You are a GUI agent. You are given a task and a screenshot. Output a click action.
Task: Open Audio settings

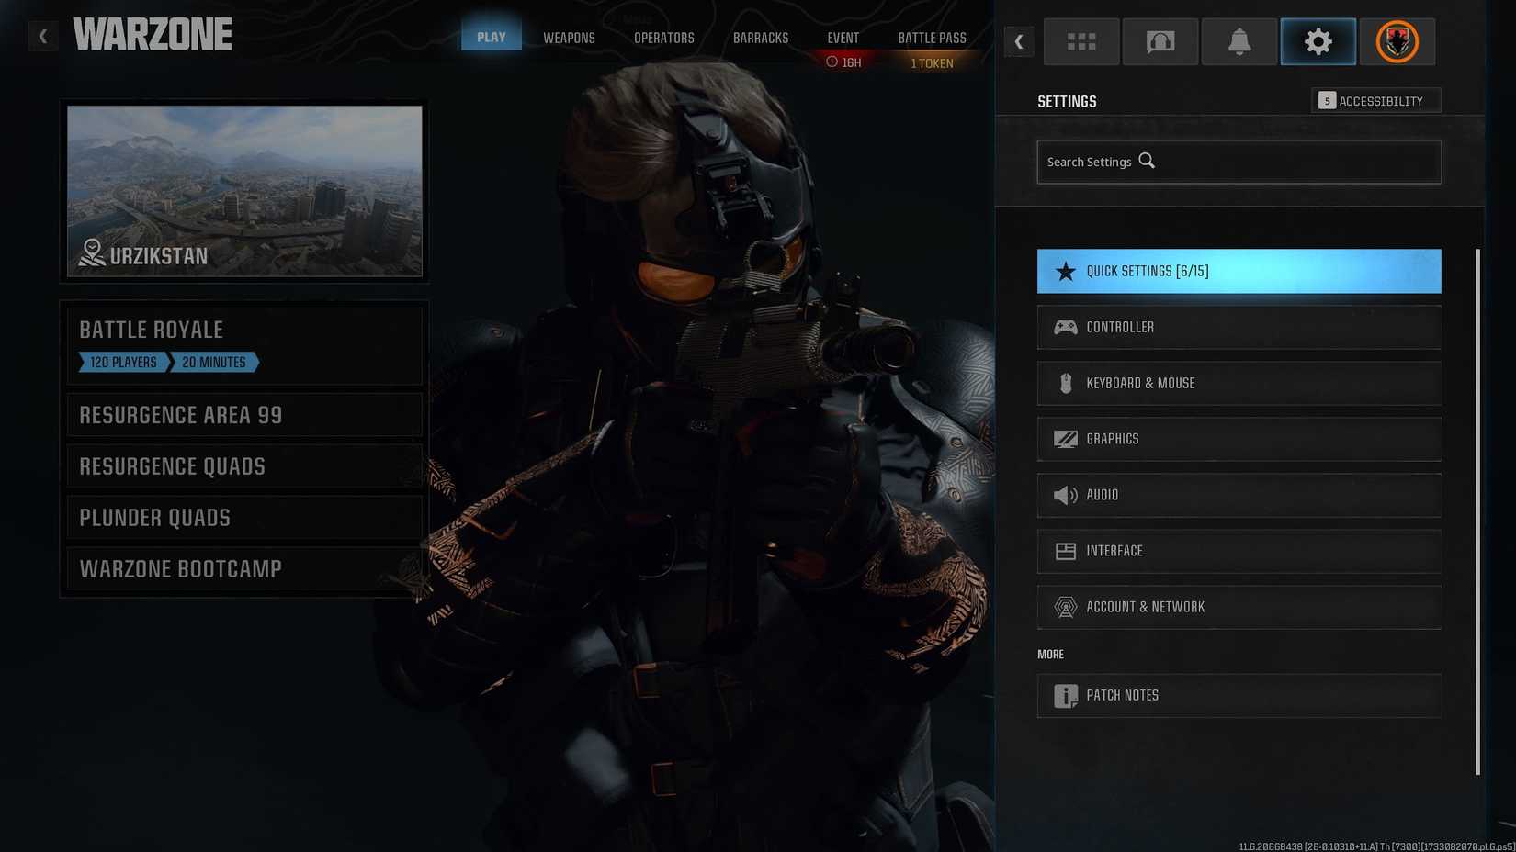tap(1238, 495)
